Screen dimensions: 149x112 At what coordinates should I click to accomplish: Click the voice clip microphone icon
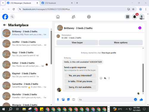pyautogui.click(x=58, y=99)
